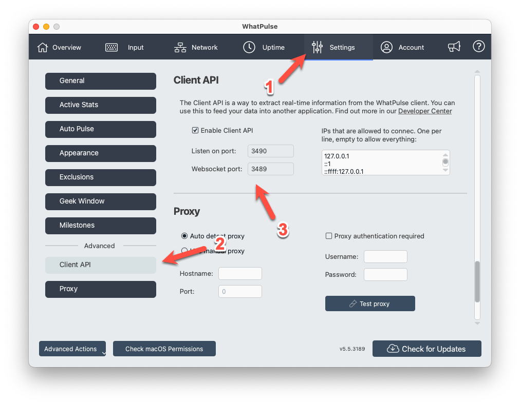
Task: Click the IP list scrollbar thumb
Action: coord(445,162)
